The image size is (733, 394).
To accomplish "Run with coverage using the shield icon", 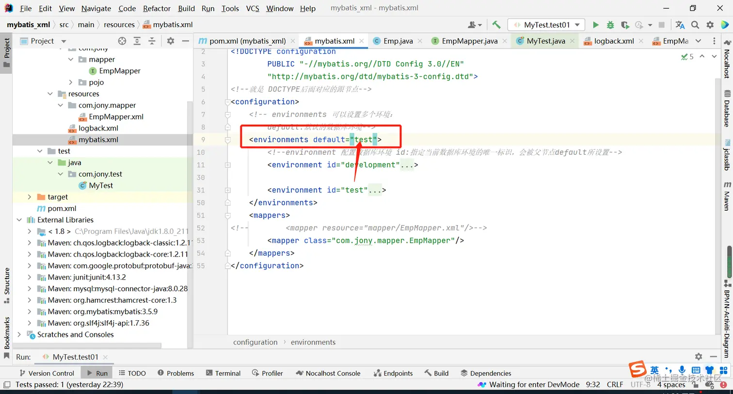I will [x=625, y=25].
